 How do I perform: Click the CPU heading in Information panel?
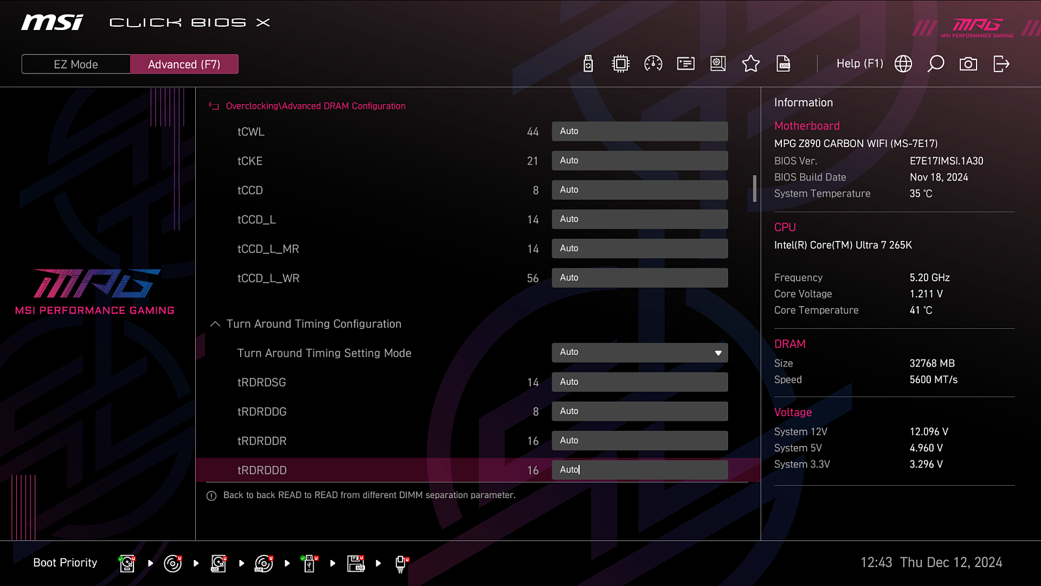point(785,227)
